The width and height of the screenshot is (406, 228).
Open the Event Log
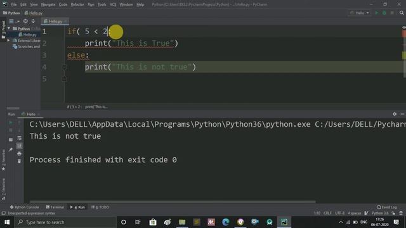pyautogui.click(x=387, y=207)
